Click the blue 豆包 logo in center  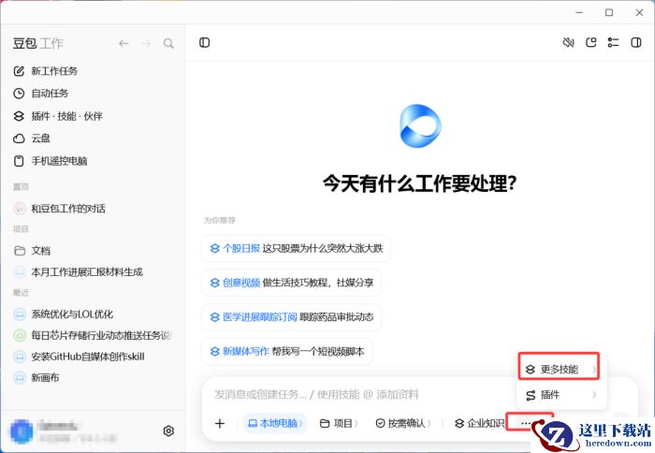coord(420,125)
